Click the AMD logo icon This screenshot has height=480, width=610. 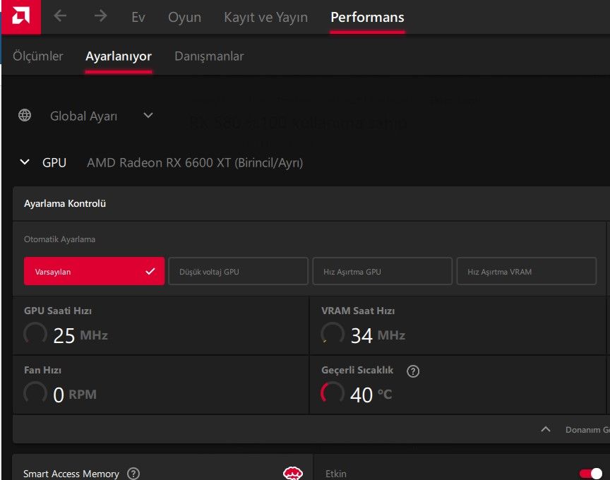coord(21,17)
